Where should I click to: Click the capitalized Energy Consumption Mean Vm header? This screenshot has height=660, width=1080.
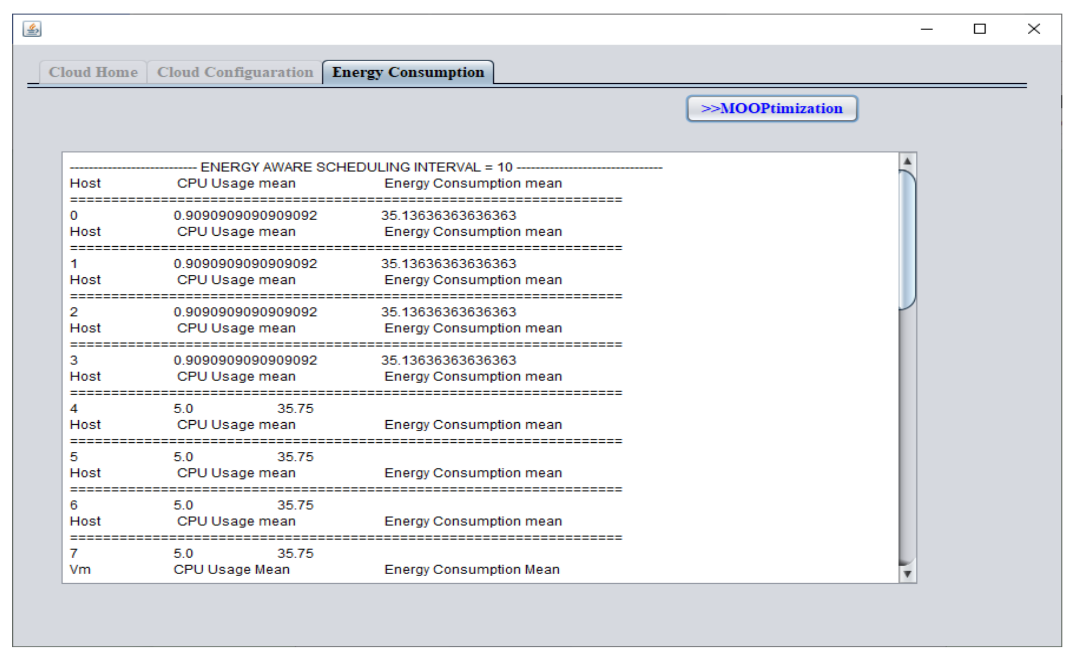(x=472, y=570)
